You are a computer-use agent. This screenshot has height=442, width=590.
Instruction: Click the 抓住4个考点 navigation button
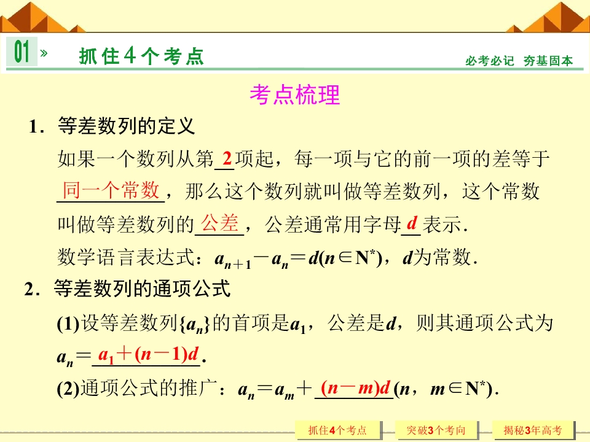[x=338, y=430]
